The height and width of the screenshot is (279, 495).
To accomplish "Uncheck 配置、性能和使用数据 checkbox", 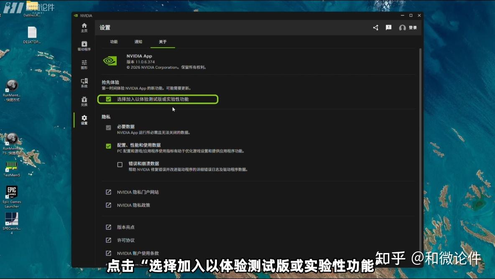I will [x=108, y=146].
